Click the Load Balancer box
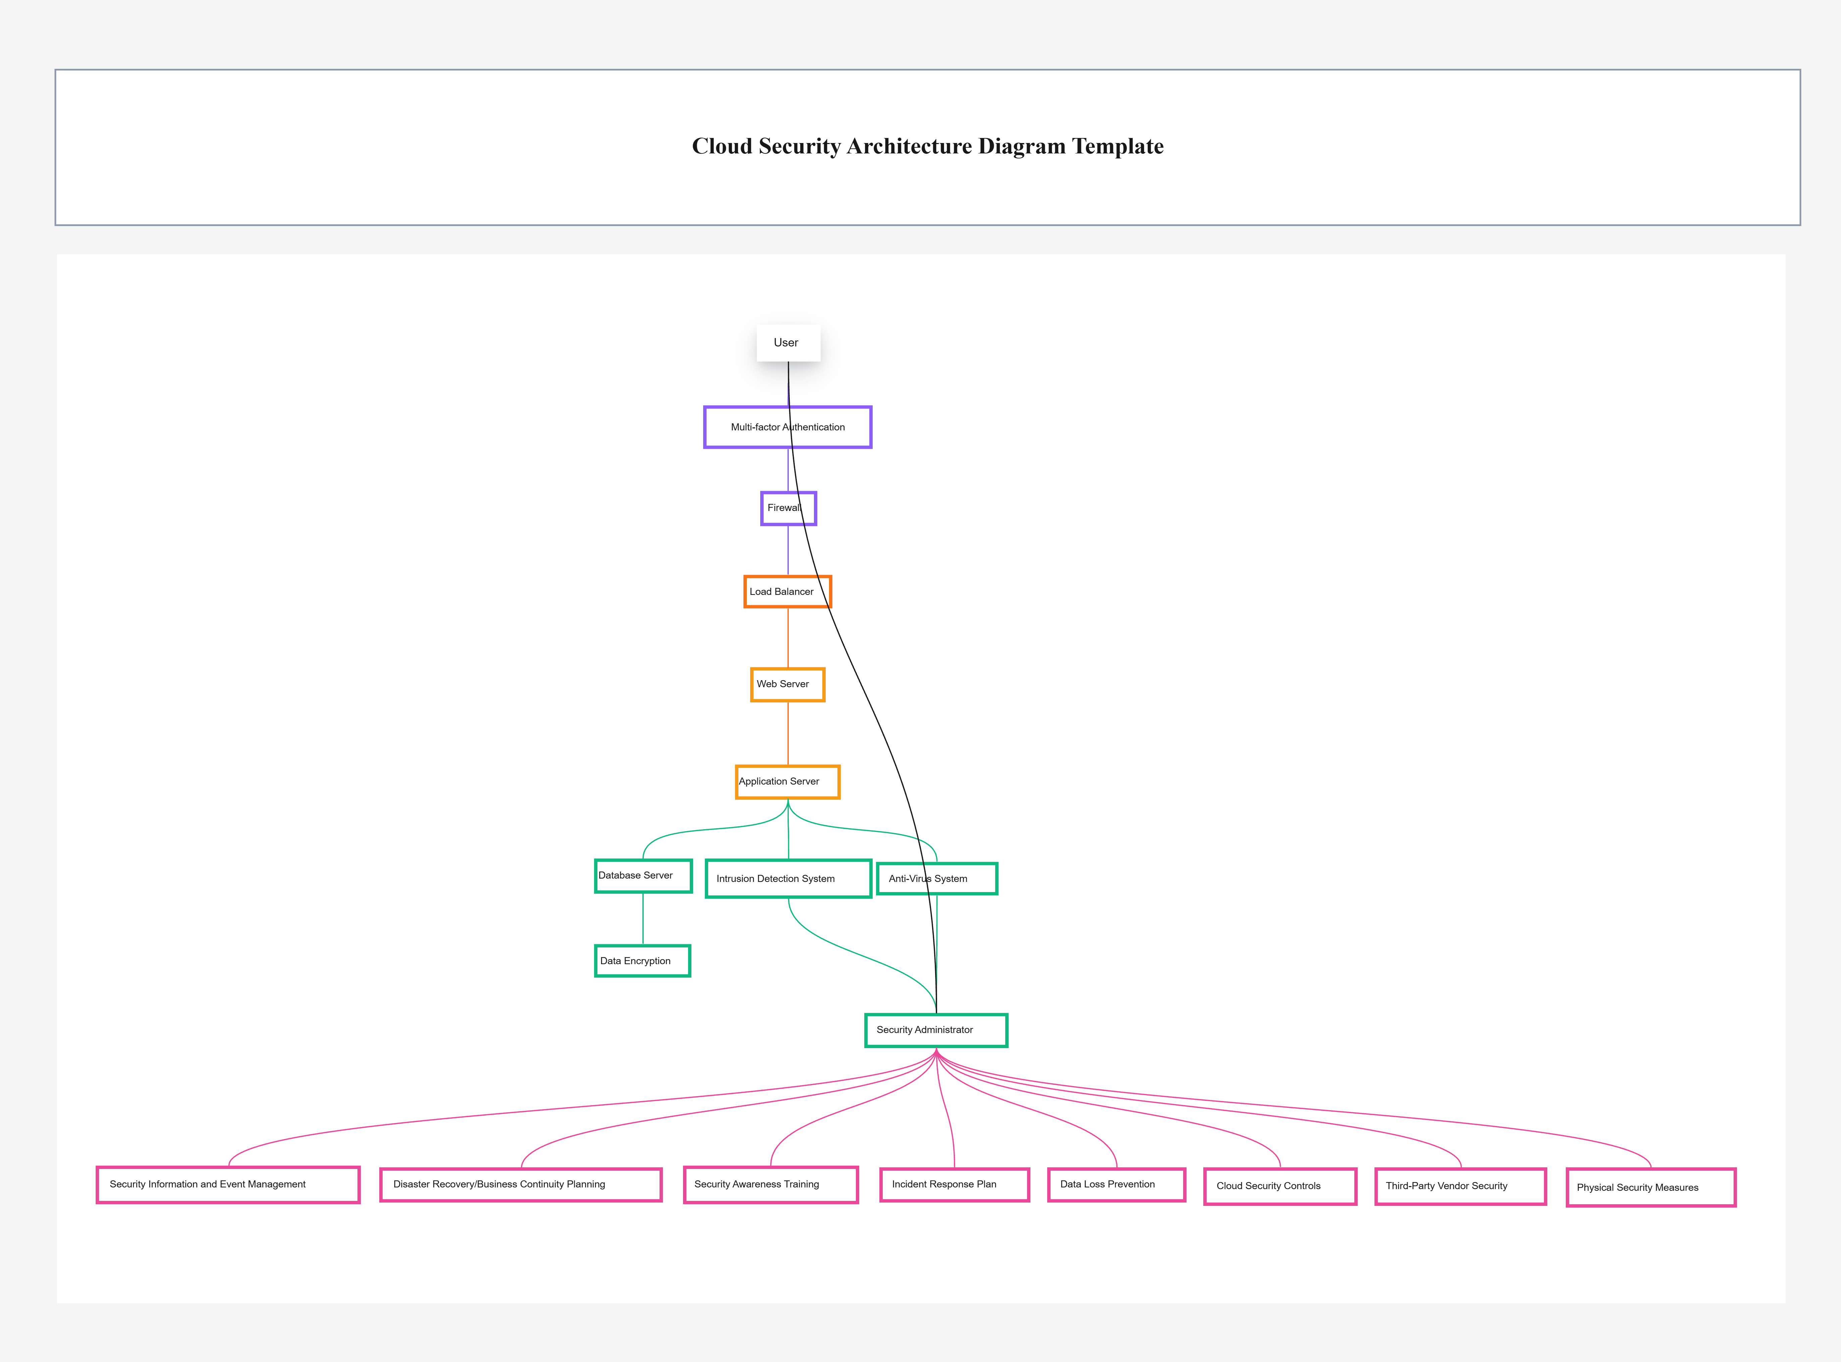1841x1362 pixels. [788, 591]
